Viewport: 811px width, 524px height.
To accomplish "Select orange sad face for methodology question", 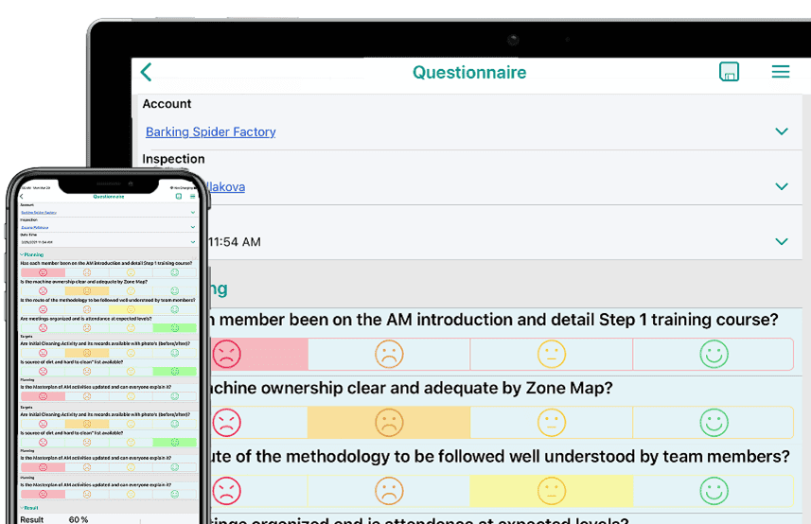I will pyautogui.click(x=389, y=490).
